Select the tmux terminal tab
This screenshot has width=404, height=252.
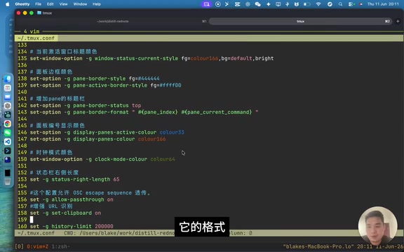[300, 21]
